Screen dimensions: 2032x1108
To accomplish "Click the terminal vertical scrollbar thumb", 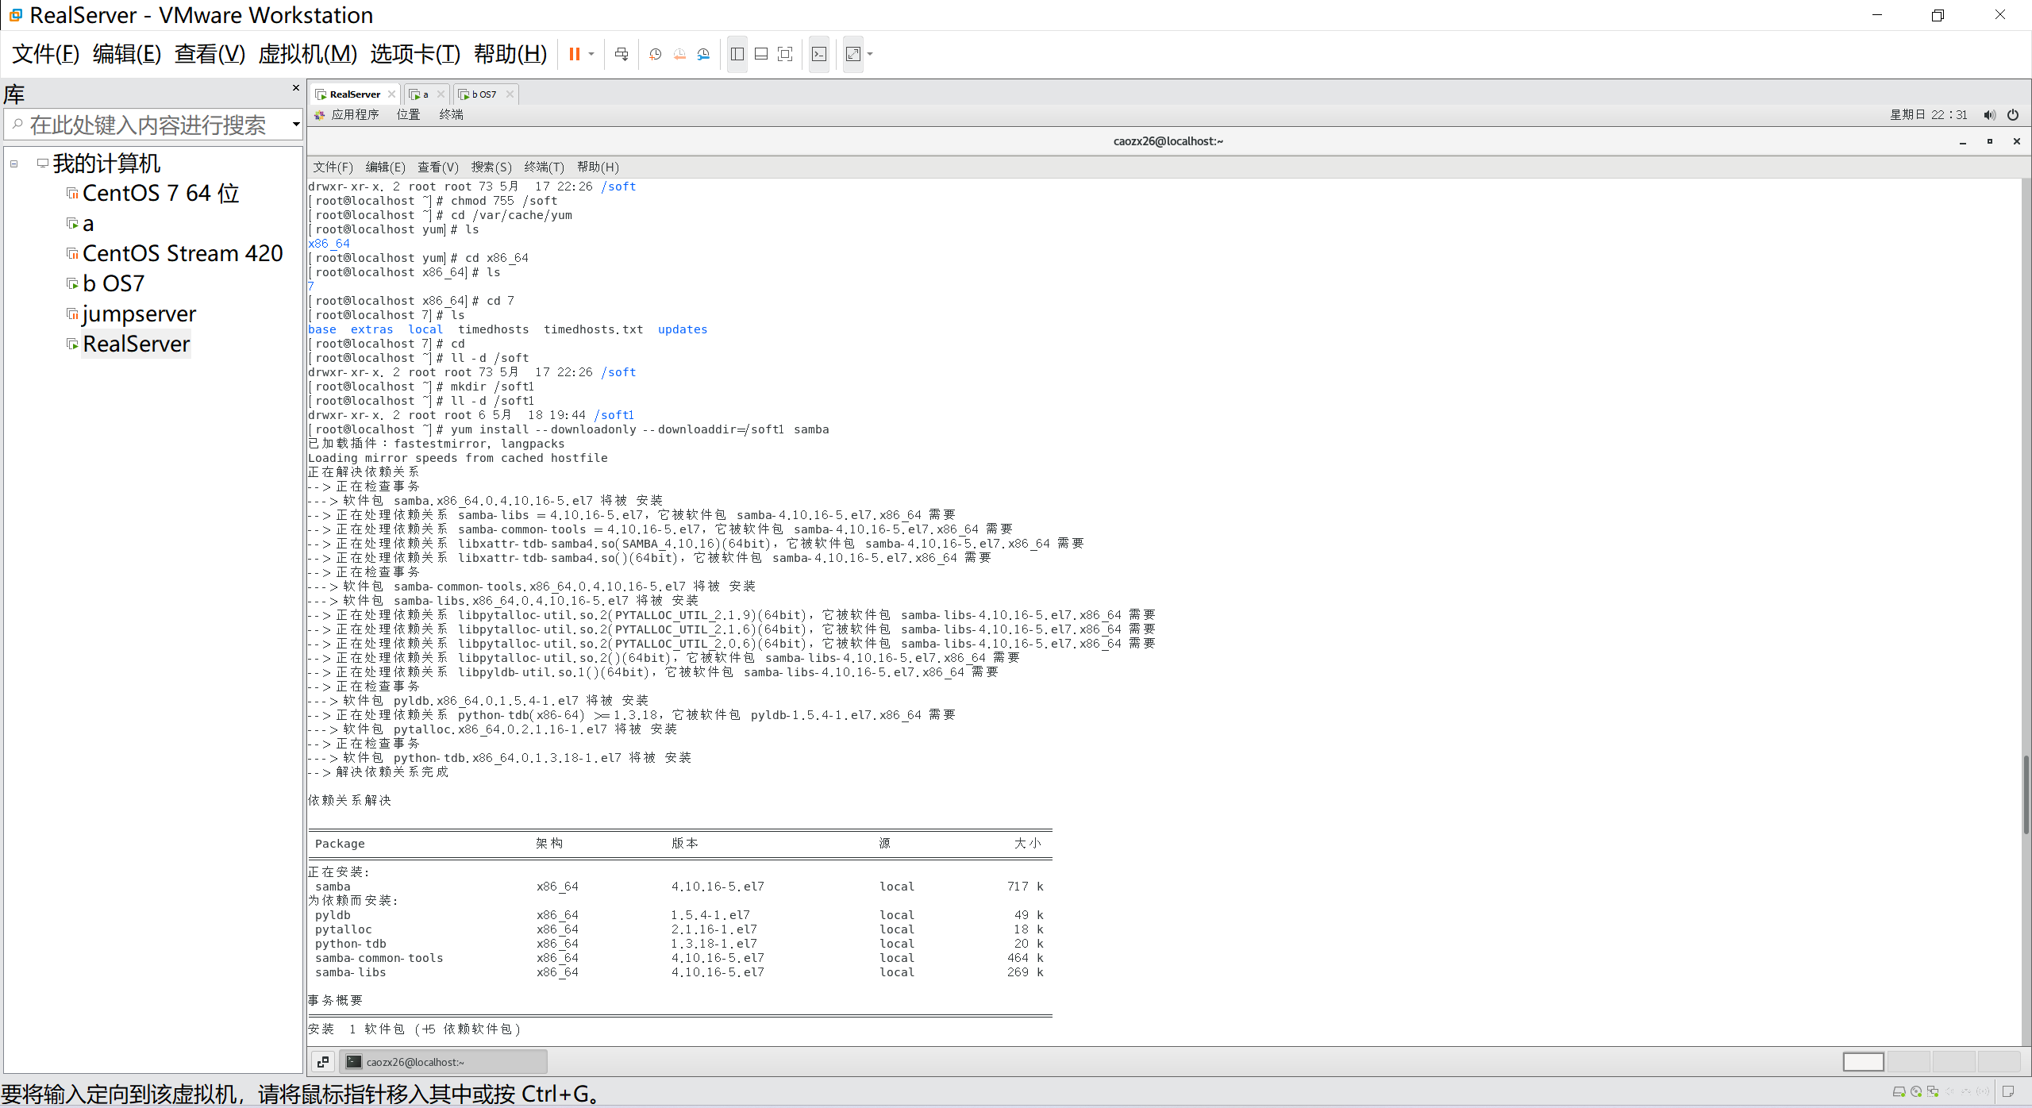I will (2025, 794).
